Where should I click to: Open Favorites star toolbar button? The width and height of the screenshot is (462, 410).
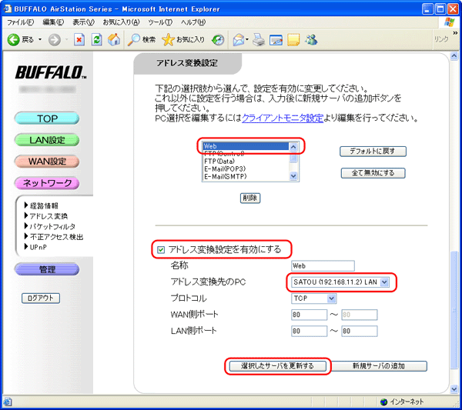pos(183,39)
